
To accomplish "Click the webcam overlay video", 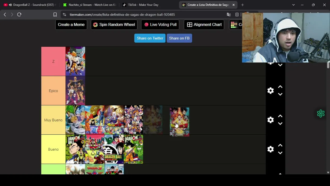I will point(286,38).
